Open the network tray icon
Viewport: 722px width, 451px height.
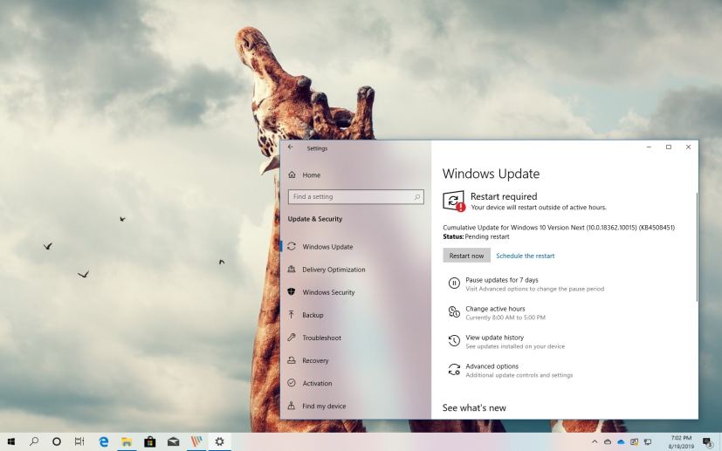coord(648,442)
